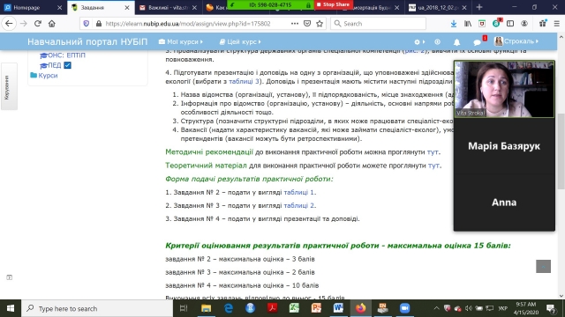Open Windows Start menu
The height and width of the screenshot is (317, 565).
(11, 308)
